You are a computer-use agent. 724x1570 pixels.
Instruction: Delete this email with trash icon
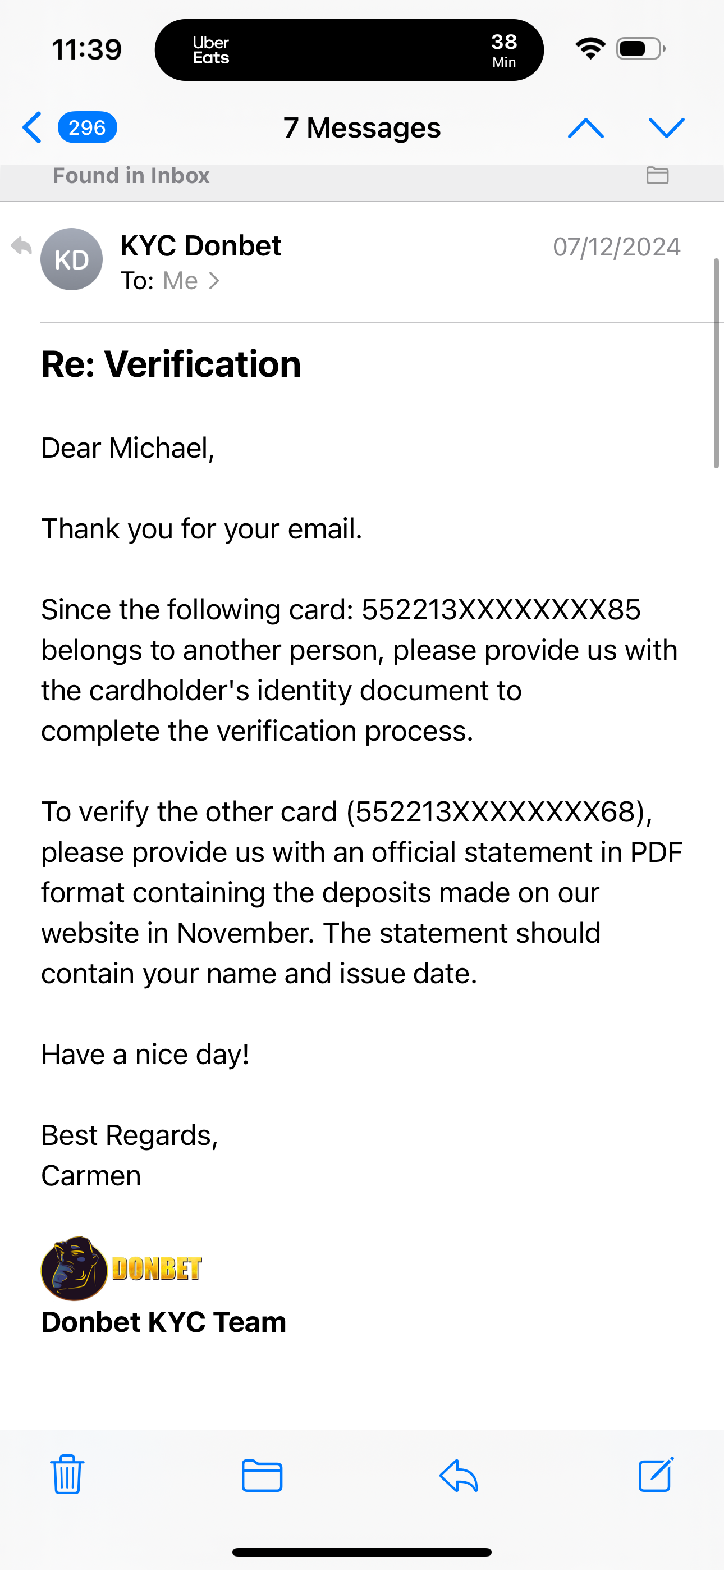pyautogui.click(x=67, y=1475)
